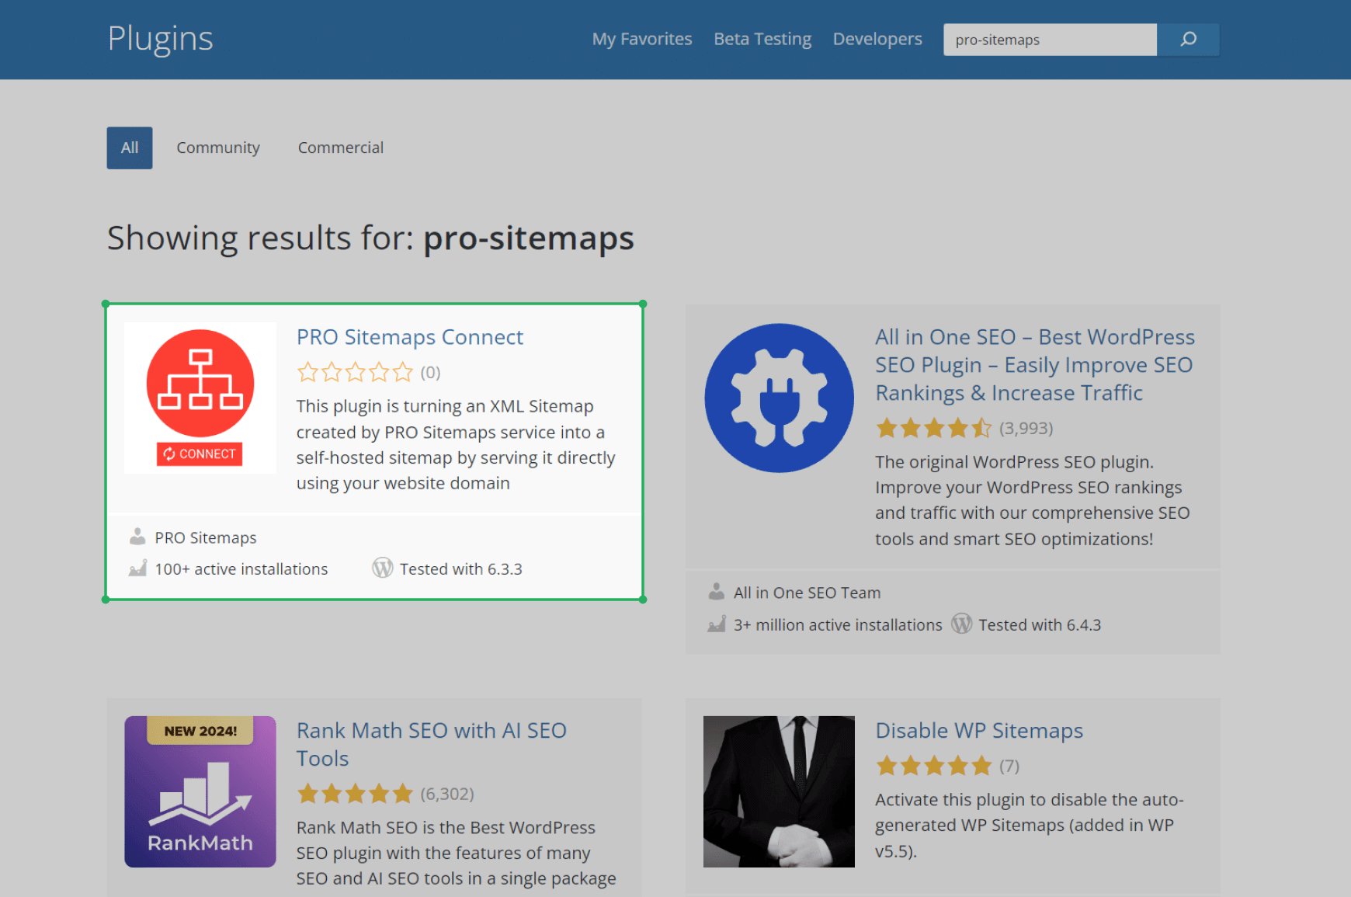Click the star rating of PRO Sitemaps Connect

[x=356, y=373]
